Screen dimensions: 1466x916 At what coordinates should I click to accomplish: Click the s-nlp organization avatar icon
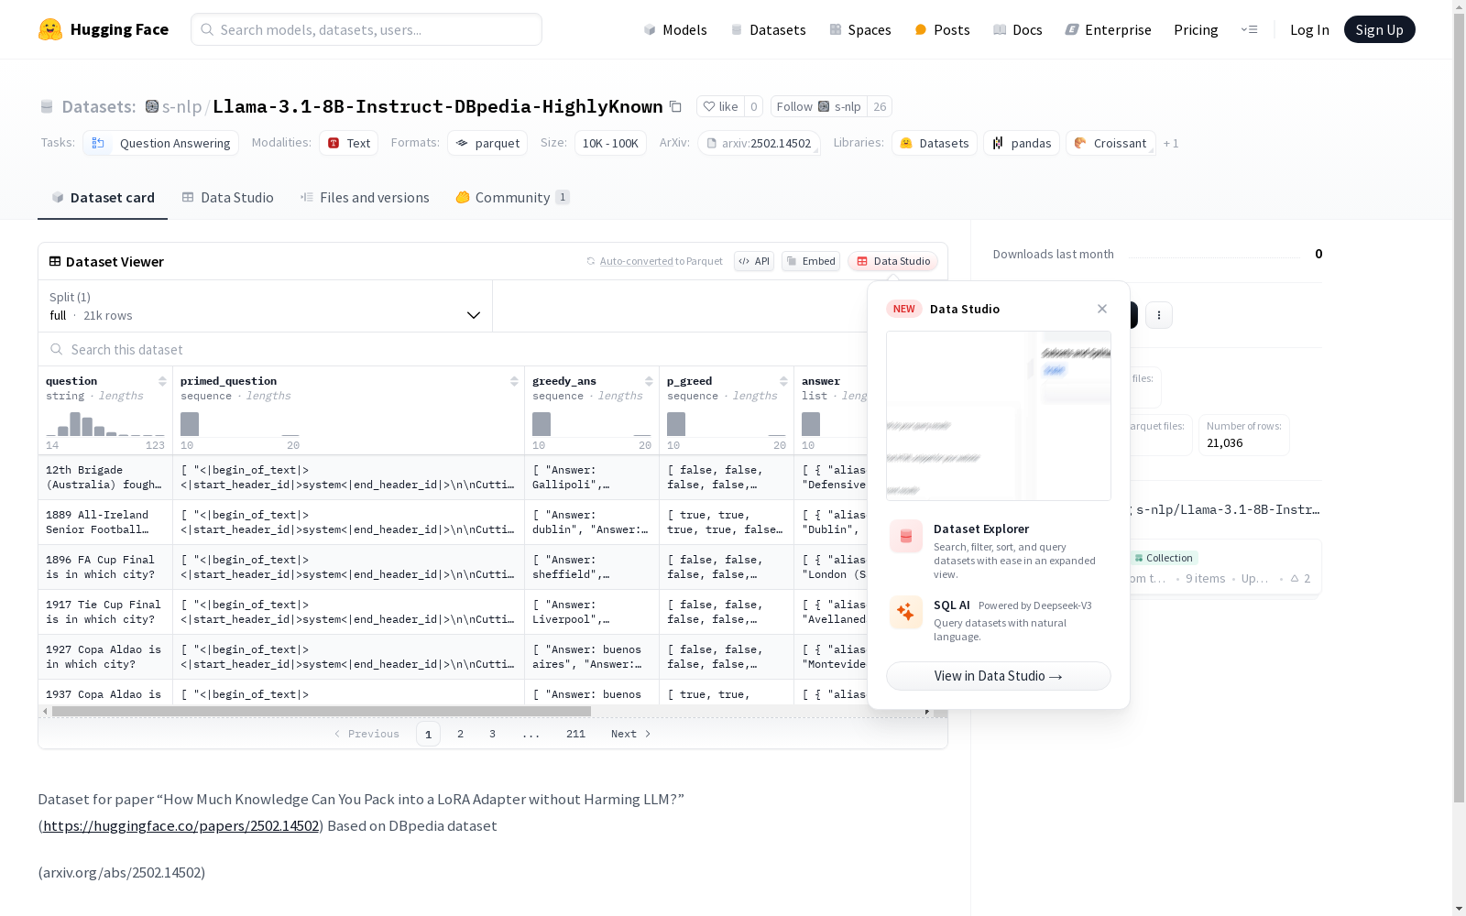pyautogui.click(x=152, y=106)
